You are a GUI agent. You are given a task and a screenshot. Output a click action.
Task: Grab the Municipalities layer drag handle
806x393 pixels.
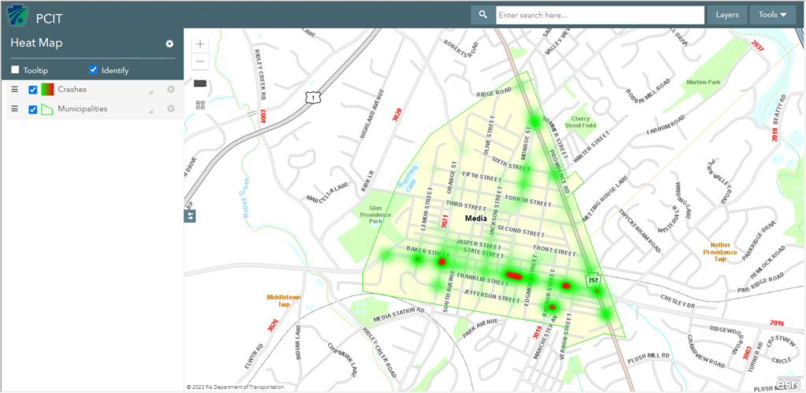(x=15, y=109)
